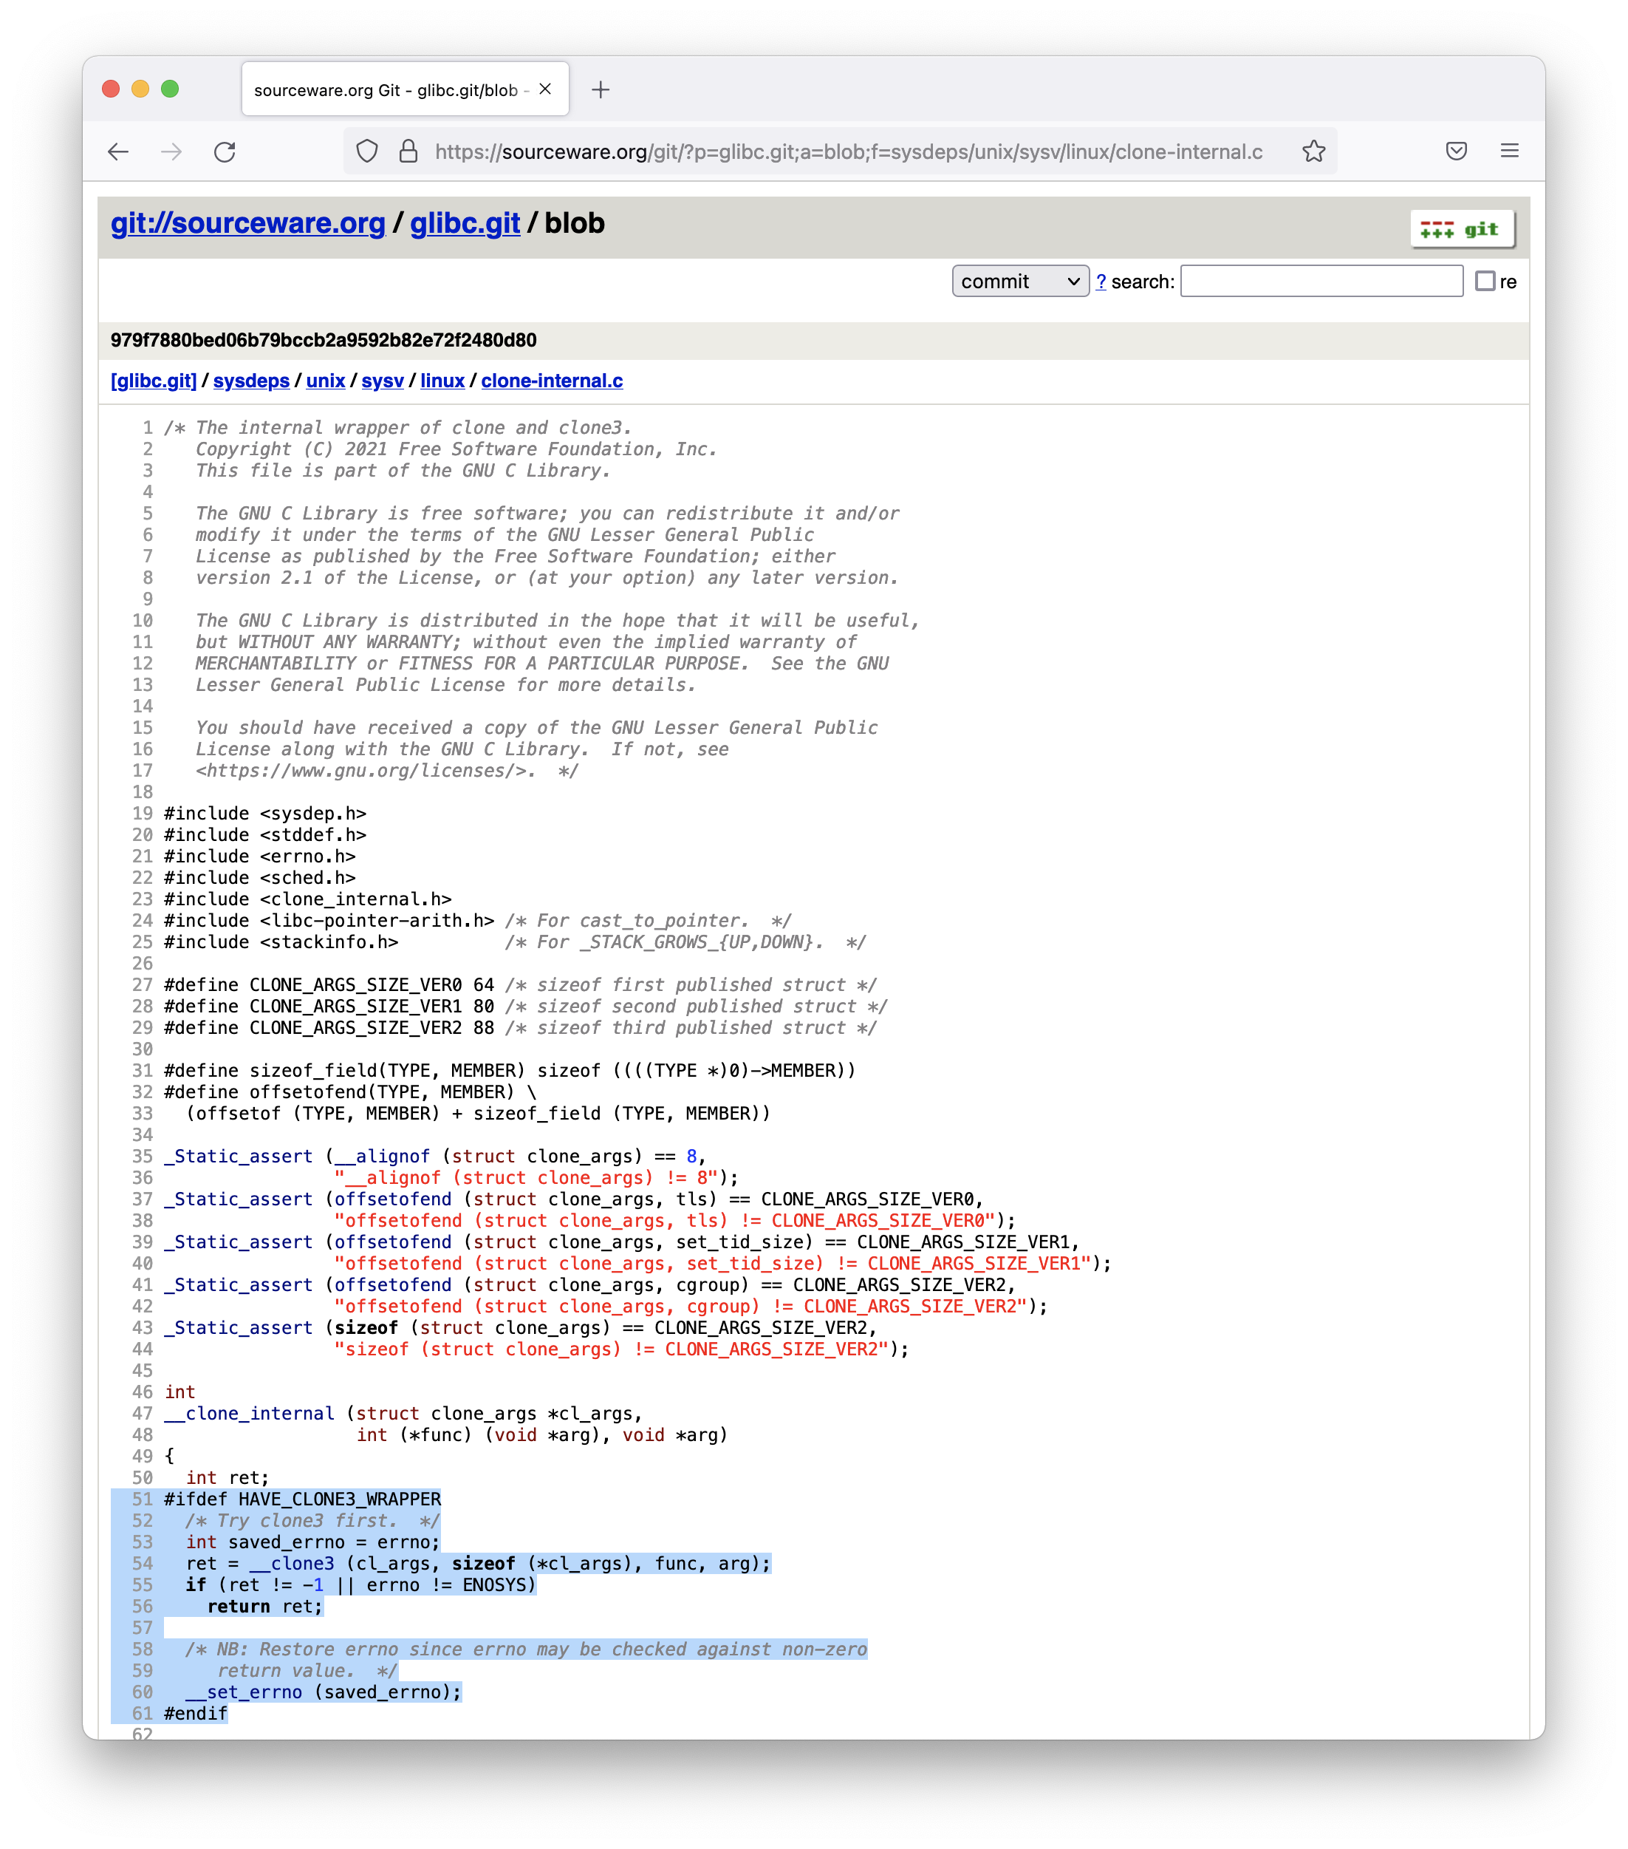Click the git logo image
The width and height of the screenshot is (1628, 1849).
[1461, 229]
